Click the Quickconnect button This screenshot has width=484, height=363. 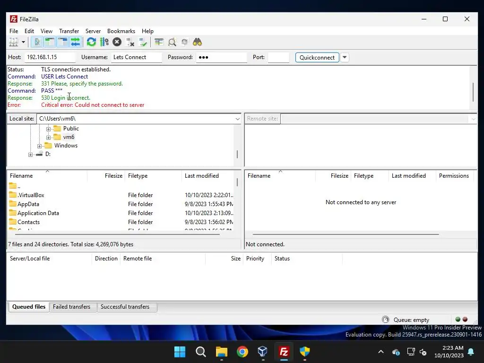[317, 57]
